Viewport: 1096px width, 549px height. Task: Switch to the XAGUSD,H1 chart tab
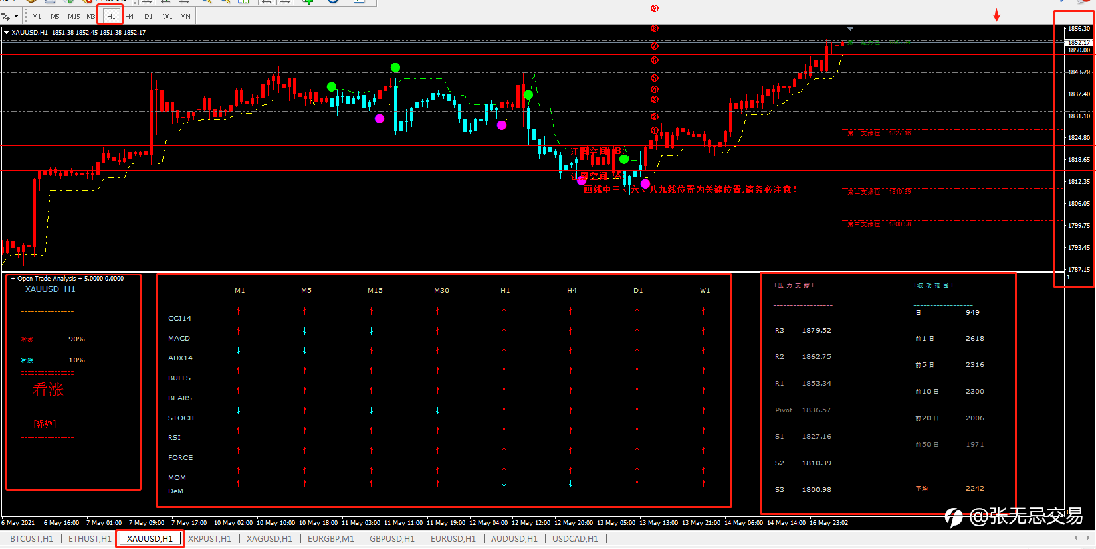click(x=269, y=538)
